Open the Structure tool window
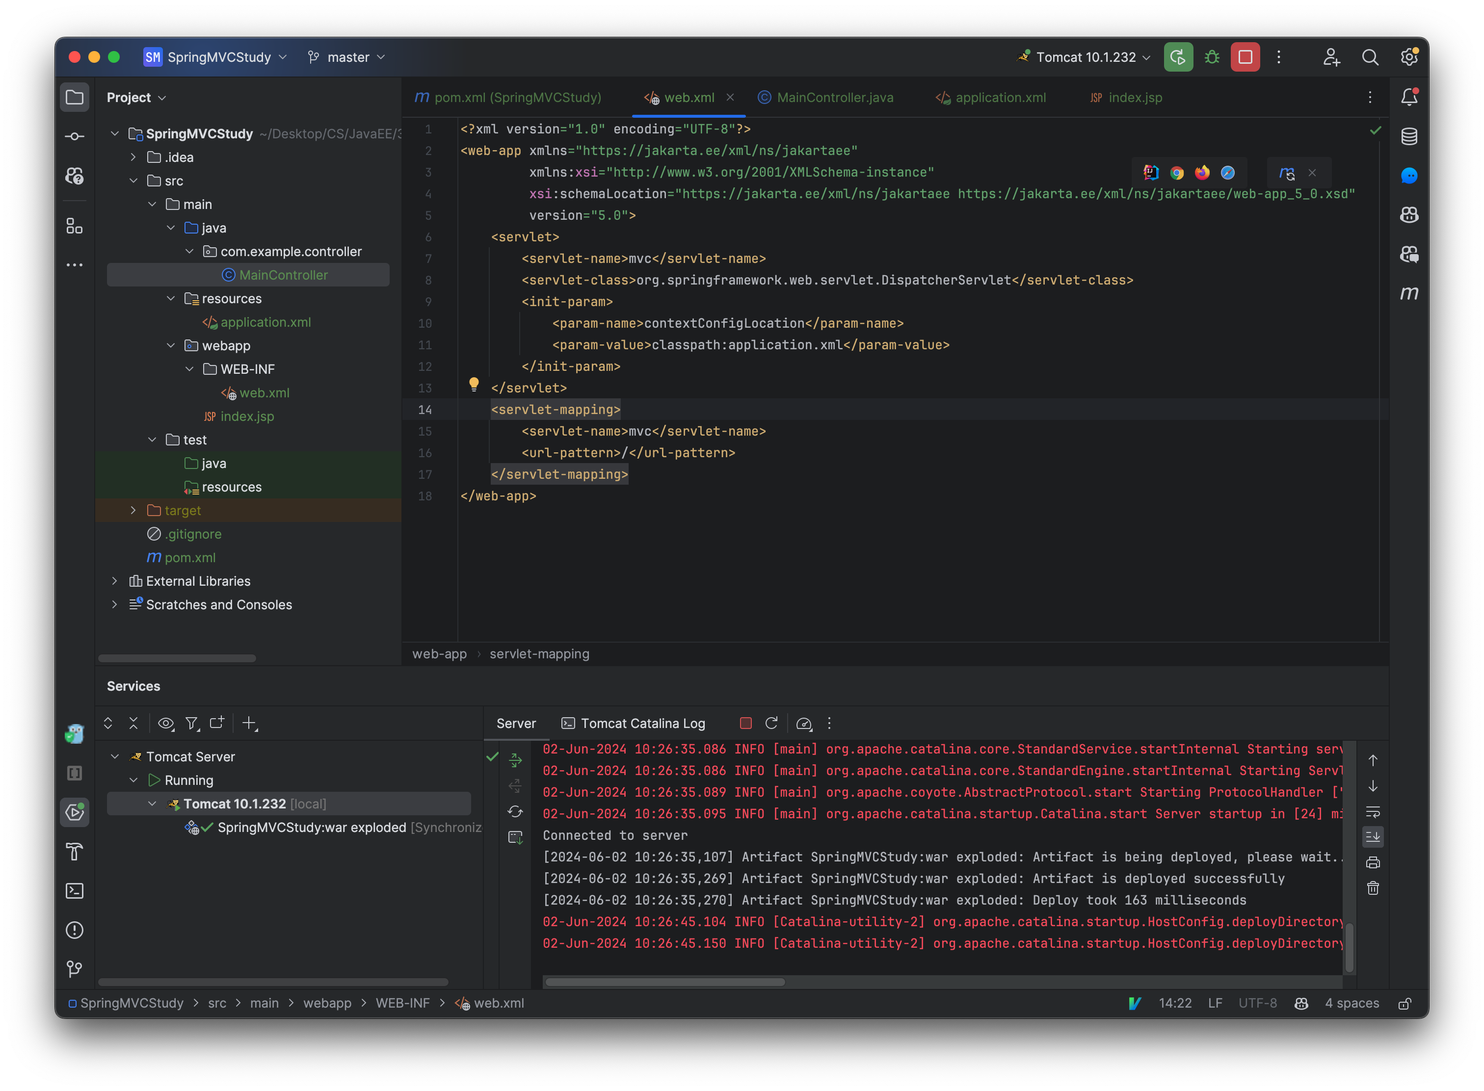 point(74,227)
